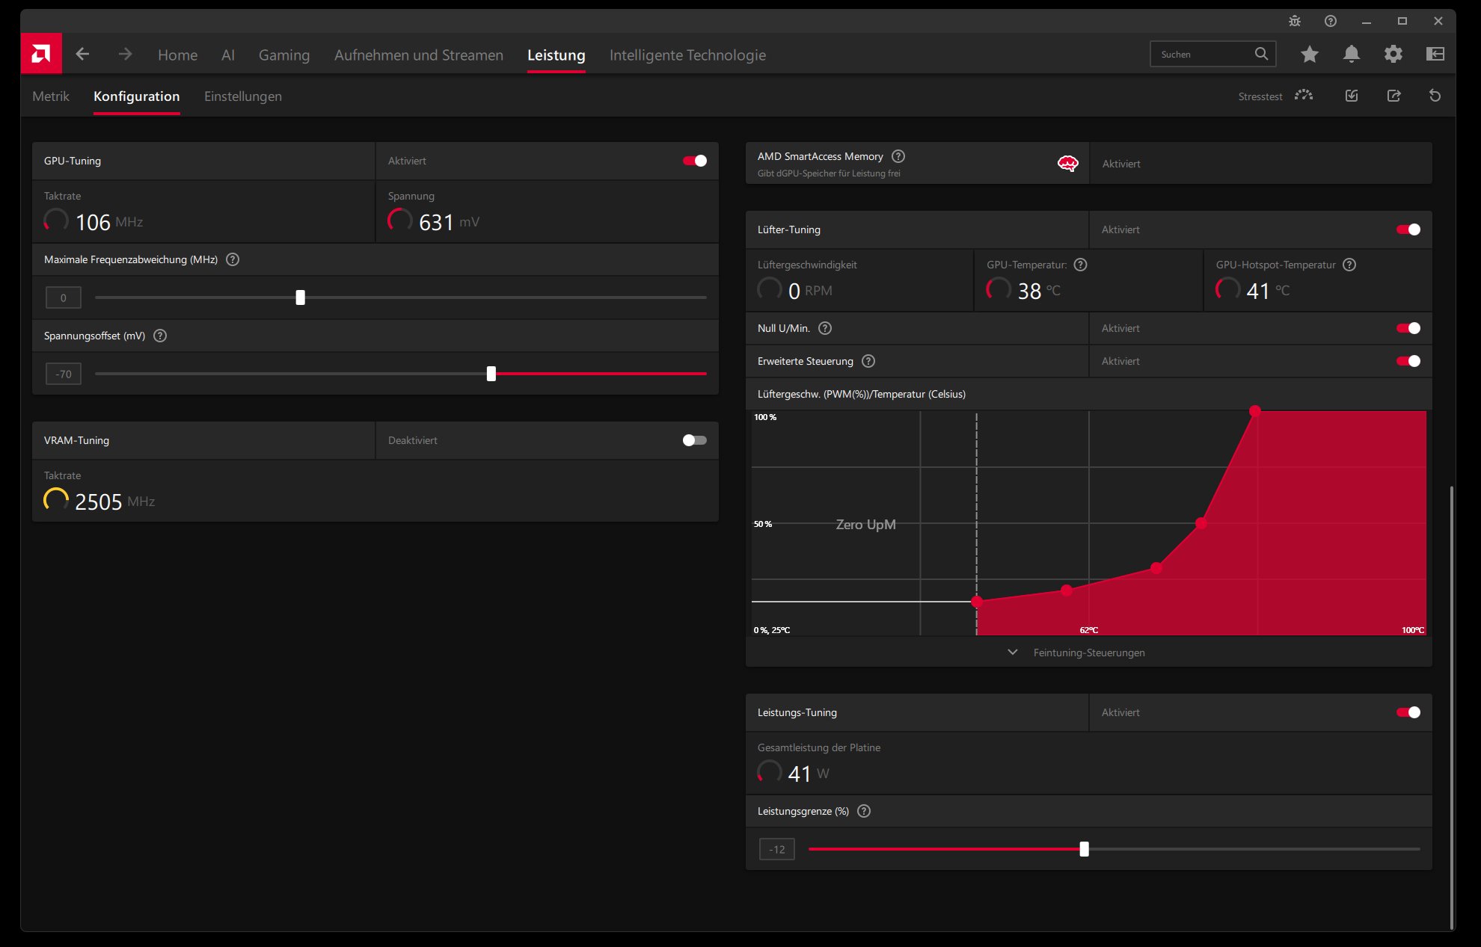Show help for Spannungsoffset
The image size is (1481, 947).
[160, 336]
